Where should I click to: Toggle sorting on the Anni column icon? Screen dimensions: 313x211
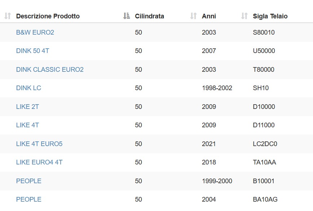194,16
